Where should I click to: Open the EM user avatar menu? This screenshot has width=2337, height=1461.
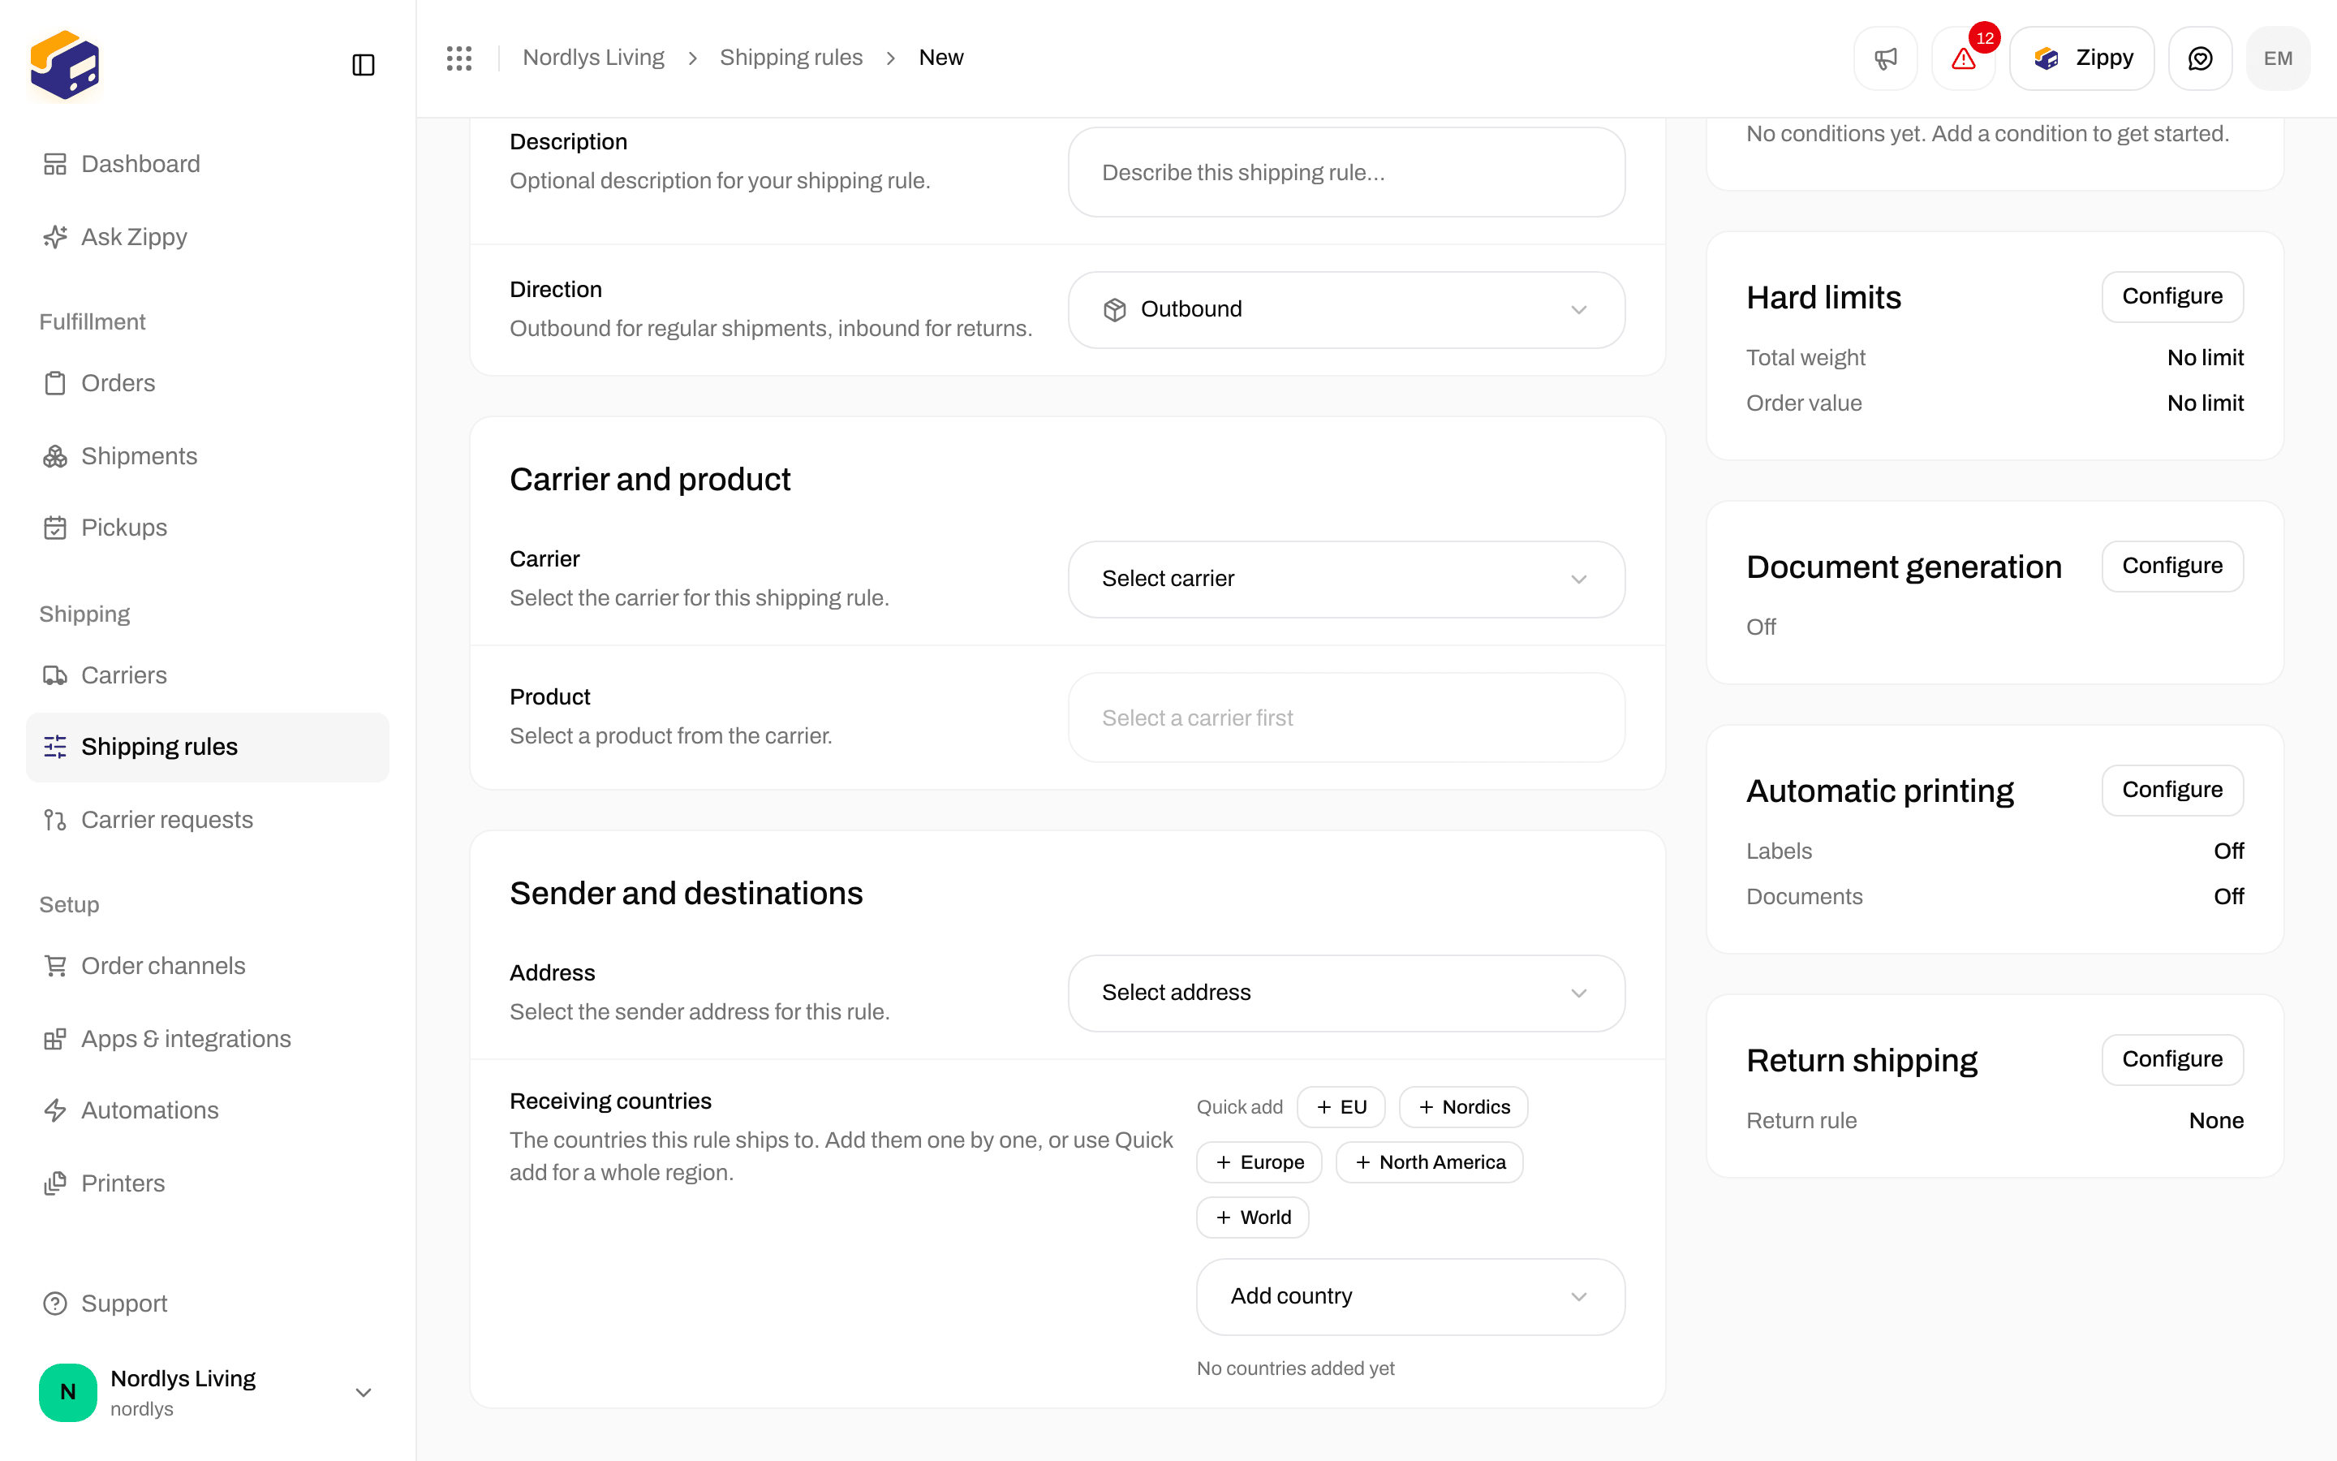(2278, 58)
